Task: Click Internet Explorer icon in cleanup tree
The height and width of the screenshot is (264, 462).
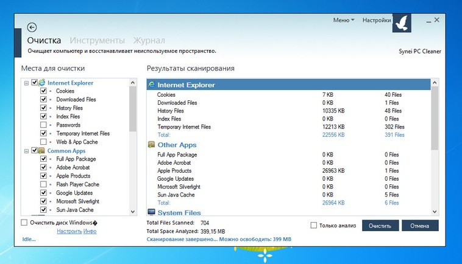Action: (x=42, y=83)
